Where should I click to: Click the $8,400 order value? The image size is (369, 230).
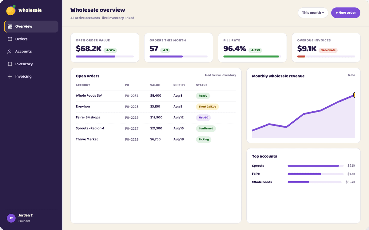(156, 96)
